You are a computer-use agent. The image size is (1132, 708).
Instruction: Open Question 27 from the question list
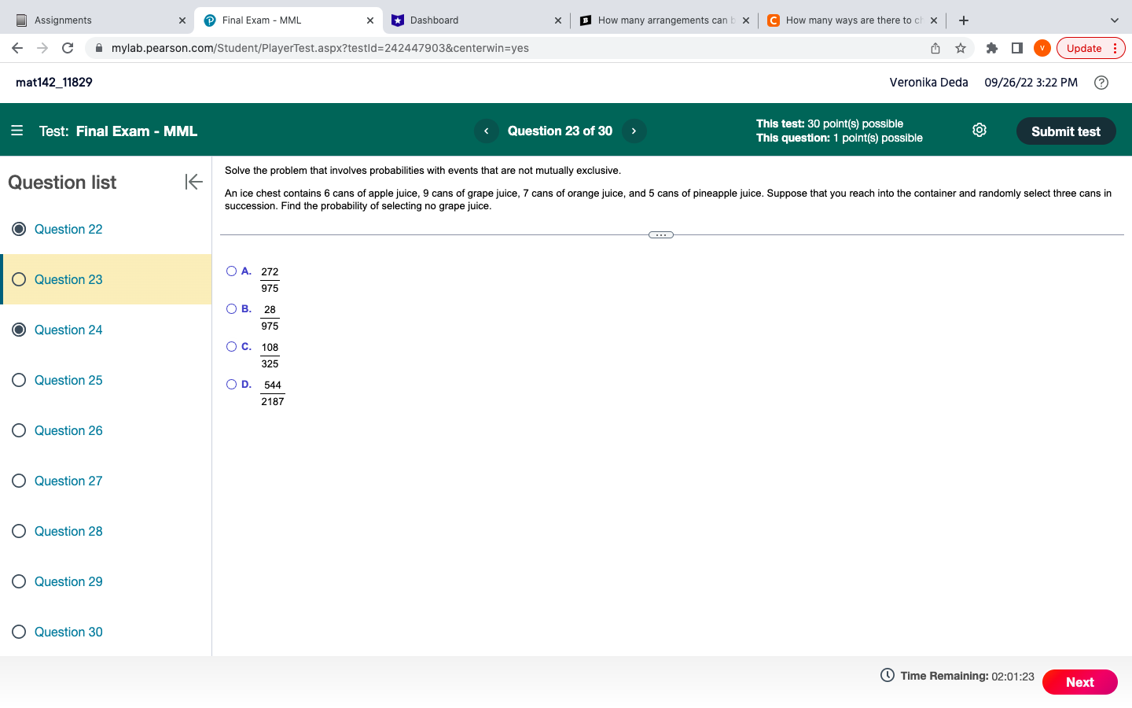tap(68, 481)
